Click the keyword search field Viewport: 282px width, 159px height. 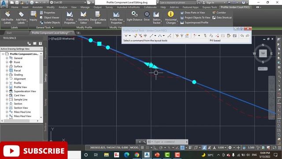click(177, 3)
